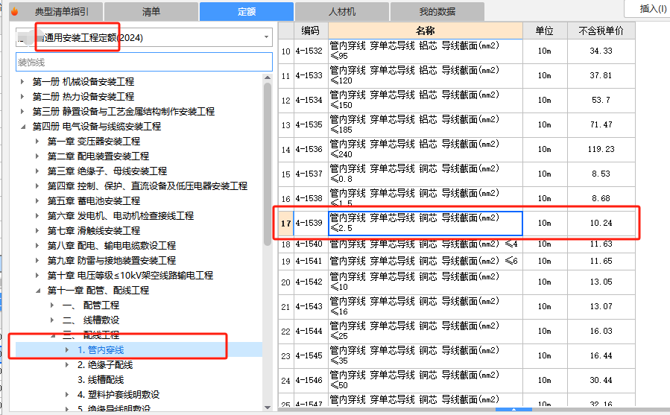Viewport: 670px width, 415px height.
Task: Collapse 第四册 电气设备与线缆安装工程
Action: pos(22,126)
